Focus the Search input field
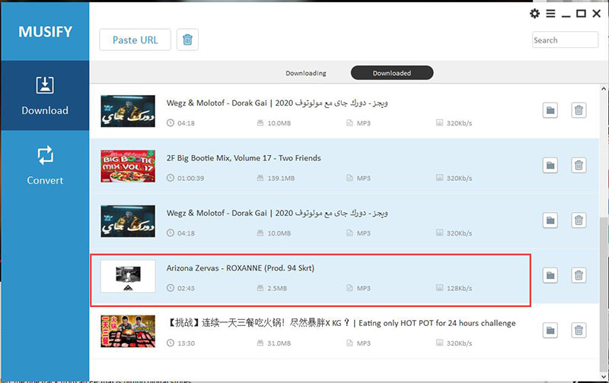 (565, 40)
